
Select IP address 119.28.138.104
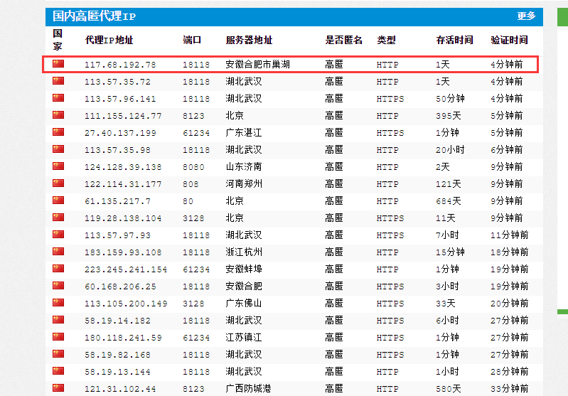pyautogui.click(x=123, y=218)
